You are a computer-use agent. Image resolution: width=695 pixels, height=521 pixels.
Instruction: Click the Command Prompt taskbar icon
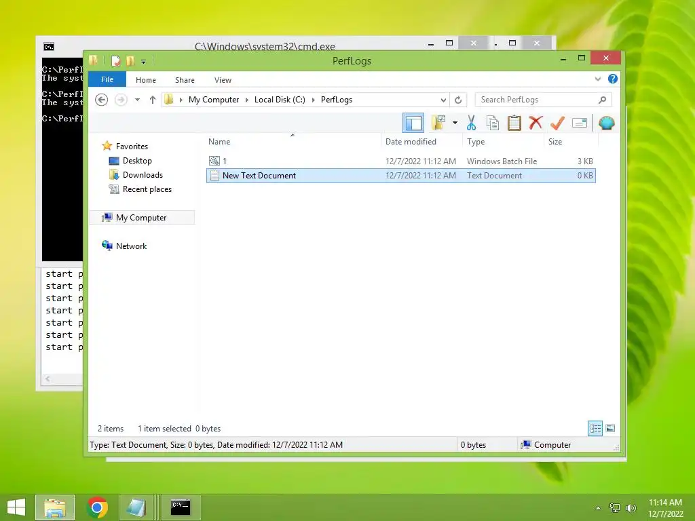click(181, 507)
